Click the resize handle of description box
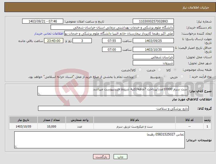 (x=39, y=94)
